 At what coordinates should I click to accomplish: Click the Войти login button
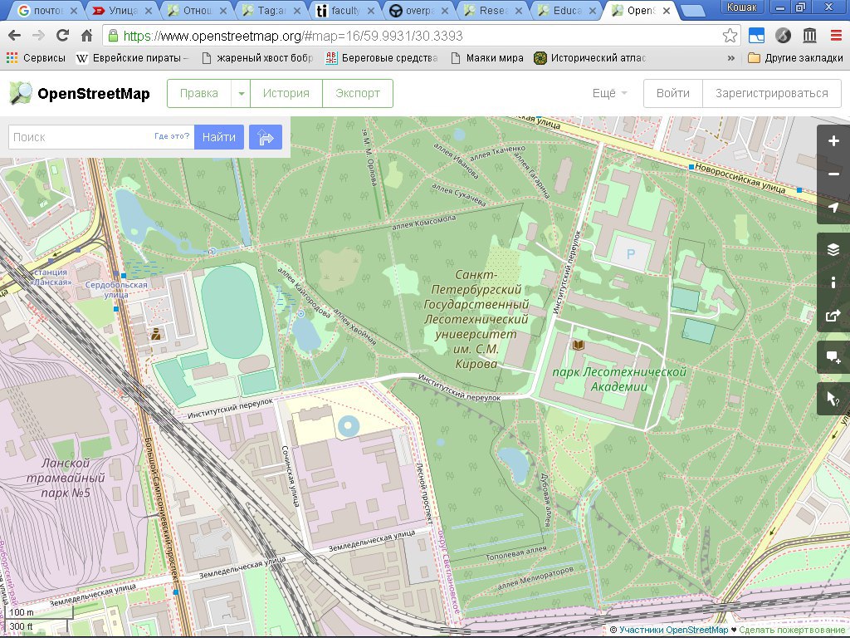click(x=672, y=93)
